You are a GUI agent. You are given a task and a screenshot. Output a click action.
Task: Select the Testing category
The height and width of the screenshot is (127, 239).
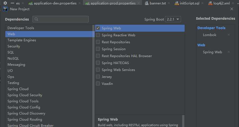(x=49, y=83)
